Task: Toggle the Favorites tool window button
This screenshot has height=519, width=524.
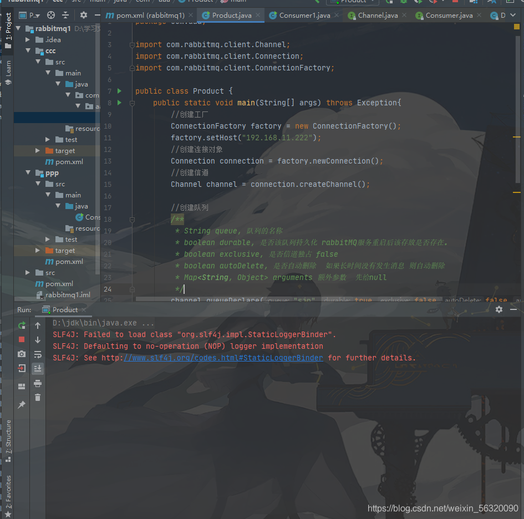Action: pos(8,496)
